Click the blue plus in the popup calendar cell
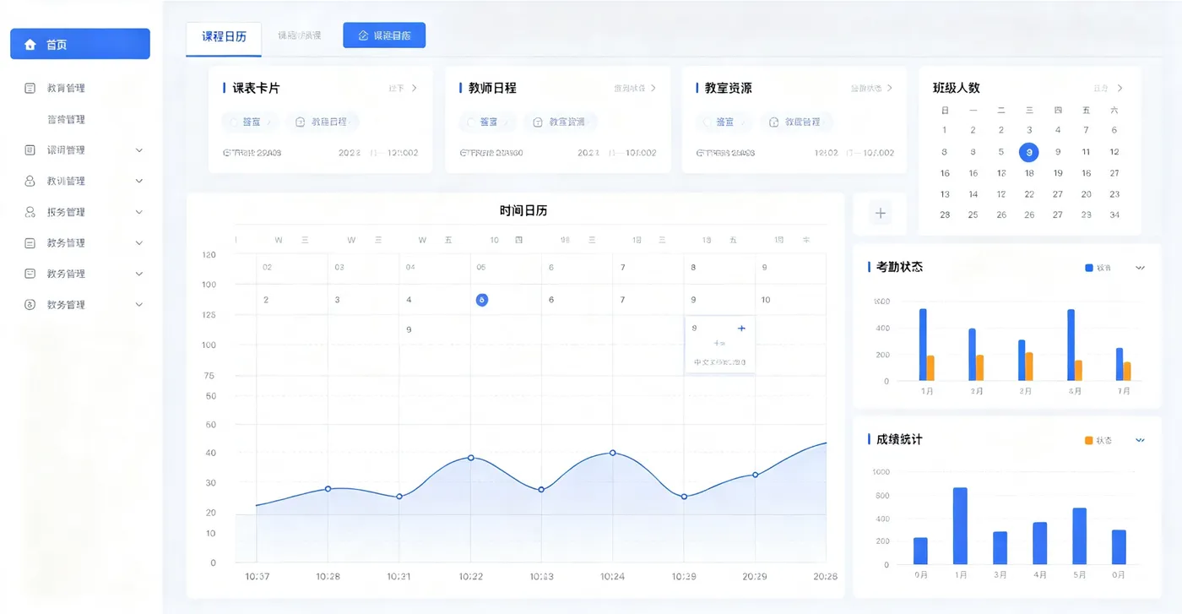This screenshot has width=1182, height=614. 741,328
